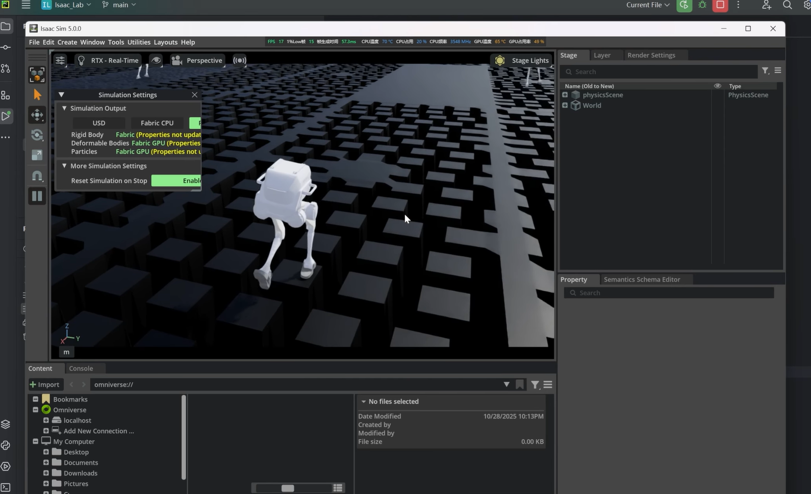The image size is (811, 494).
Task: Activate the Move gizmo tool
Action: point(37,115)
